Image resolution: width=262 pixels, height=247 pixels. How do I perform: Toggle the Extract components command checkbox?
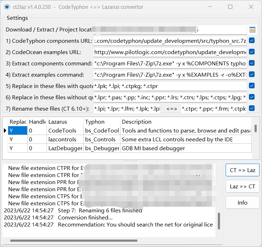(x=252, y=63)
